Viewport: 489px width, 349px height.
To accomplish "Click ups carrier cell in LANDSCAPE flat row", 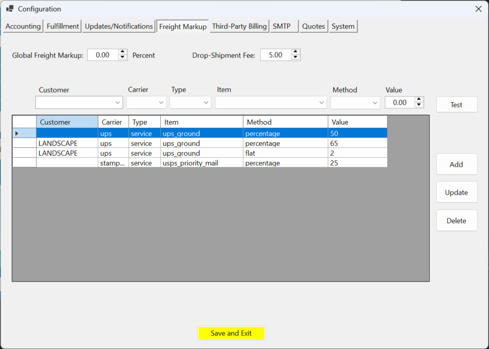I will pos(113,153).
